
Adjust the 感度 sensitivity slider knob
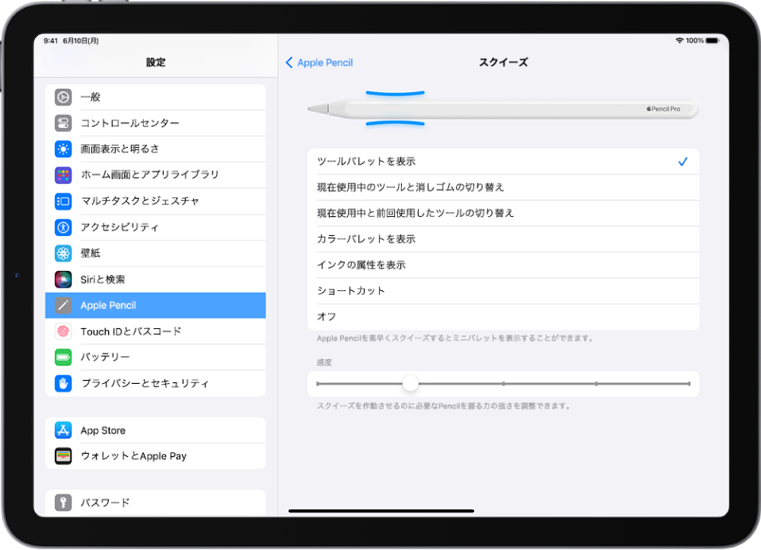point(410,384)
